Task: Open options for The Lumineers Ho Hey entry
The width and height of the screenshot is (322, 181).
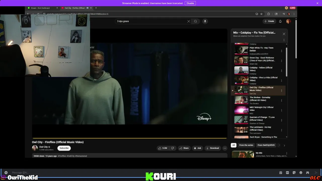Action: [281, 130]
